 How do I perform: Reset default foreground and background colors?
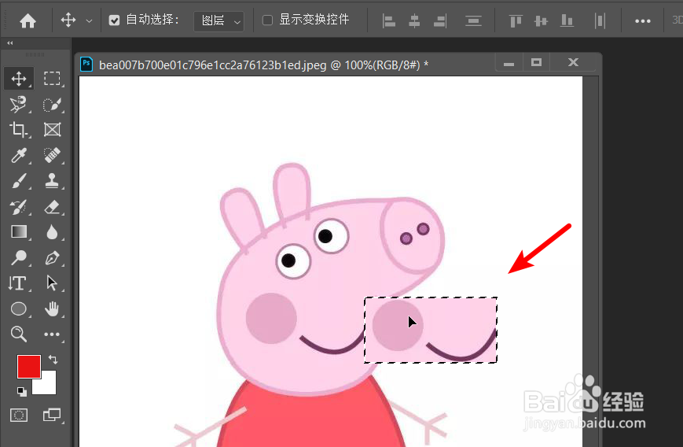click(22, 391)
